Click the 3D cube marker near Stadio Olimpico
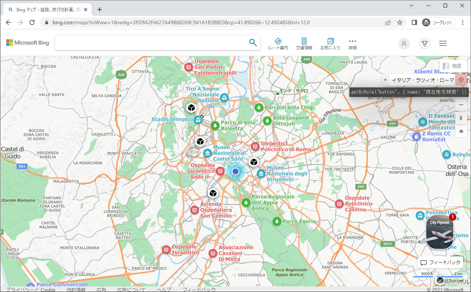471x292 pixels. 191,108
